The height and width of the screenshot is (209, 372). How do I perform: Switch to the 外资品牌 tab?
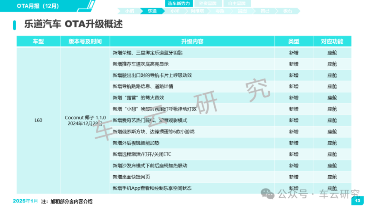tap(208, 3)
